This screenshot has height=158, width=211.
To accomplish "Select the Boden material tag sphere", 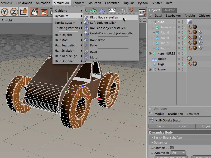I will coord(189,59).
